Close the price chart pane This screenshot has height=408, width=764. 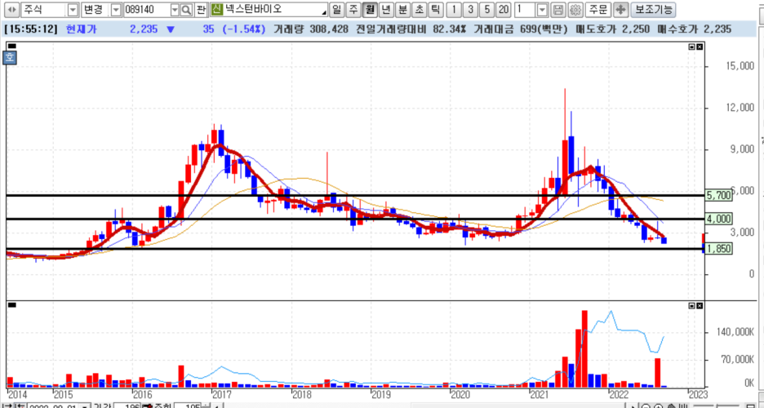click(700, 47)
